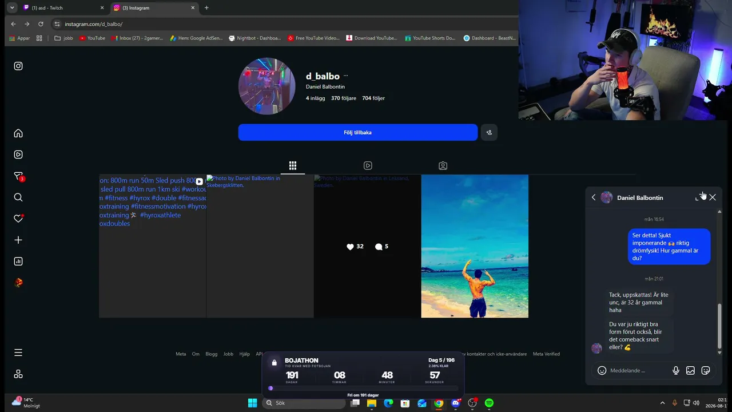The width and height of the screenshot is (732, 412).
Task: Open the dashboard insights sidebar icon
Action: (18, 262)
